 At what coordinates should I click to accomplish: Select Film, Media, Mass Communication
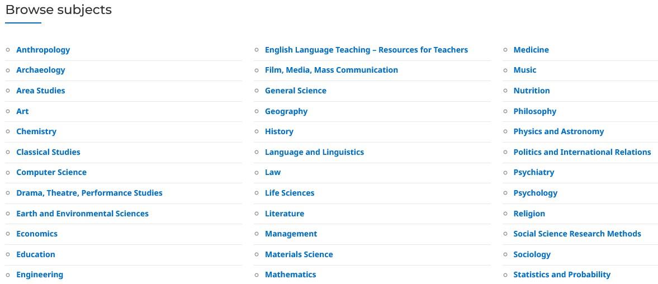[x=332, y=70]
